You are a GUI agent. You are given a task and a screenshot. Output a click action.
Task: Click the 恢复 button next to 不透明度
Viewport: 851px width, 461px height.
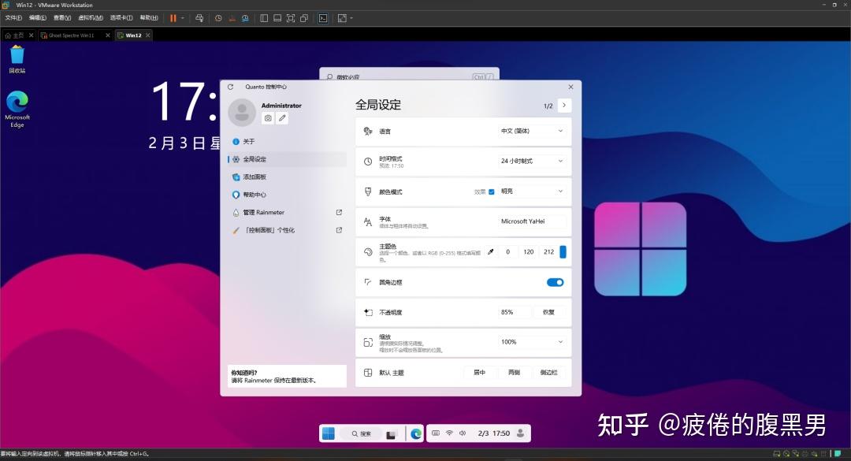548,312
